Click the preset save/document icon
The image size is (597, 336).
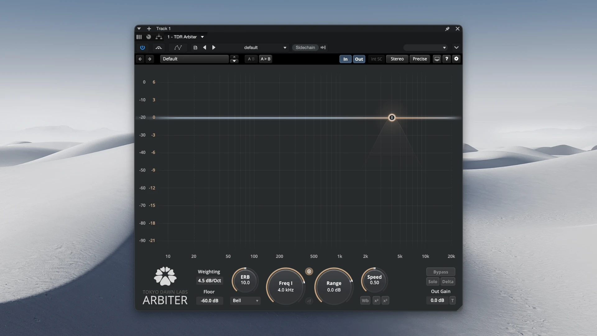(x=195, y=48)
